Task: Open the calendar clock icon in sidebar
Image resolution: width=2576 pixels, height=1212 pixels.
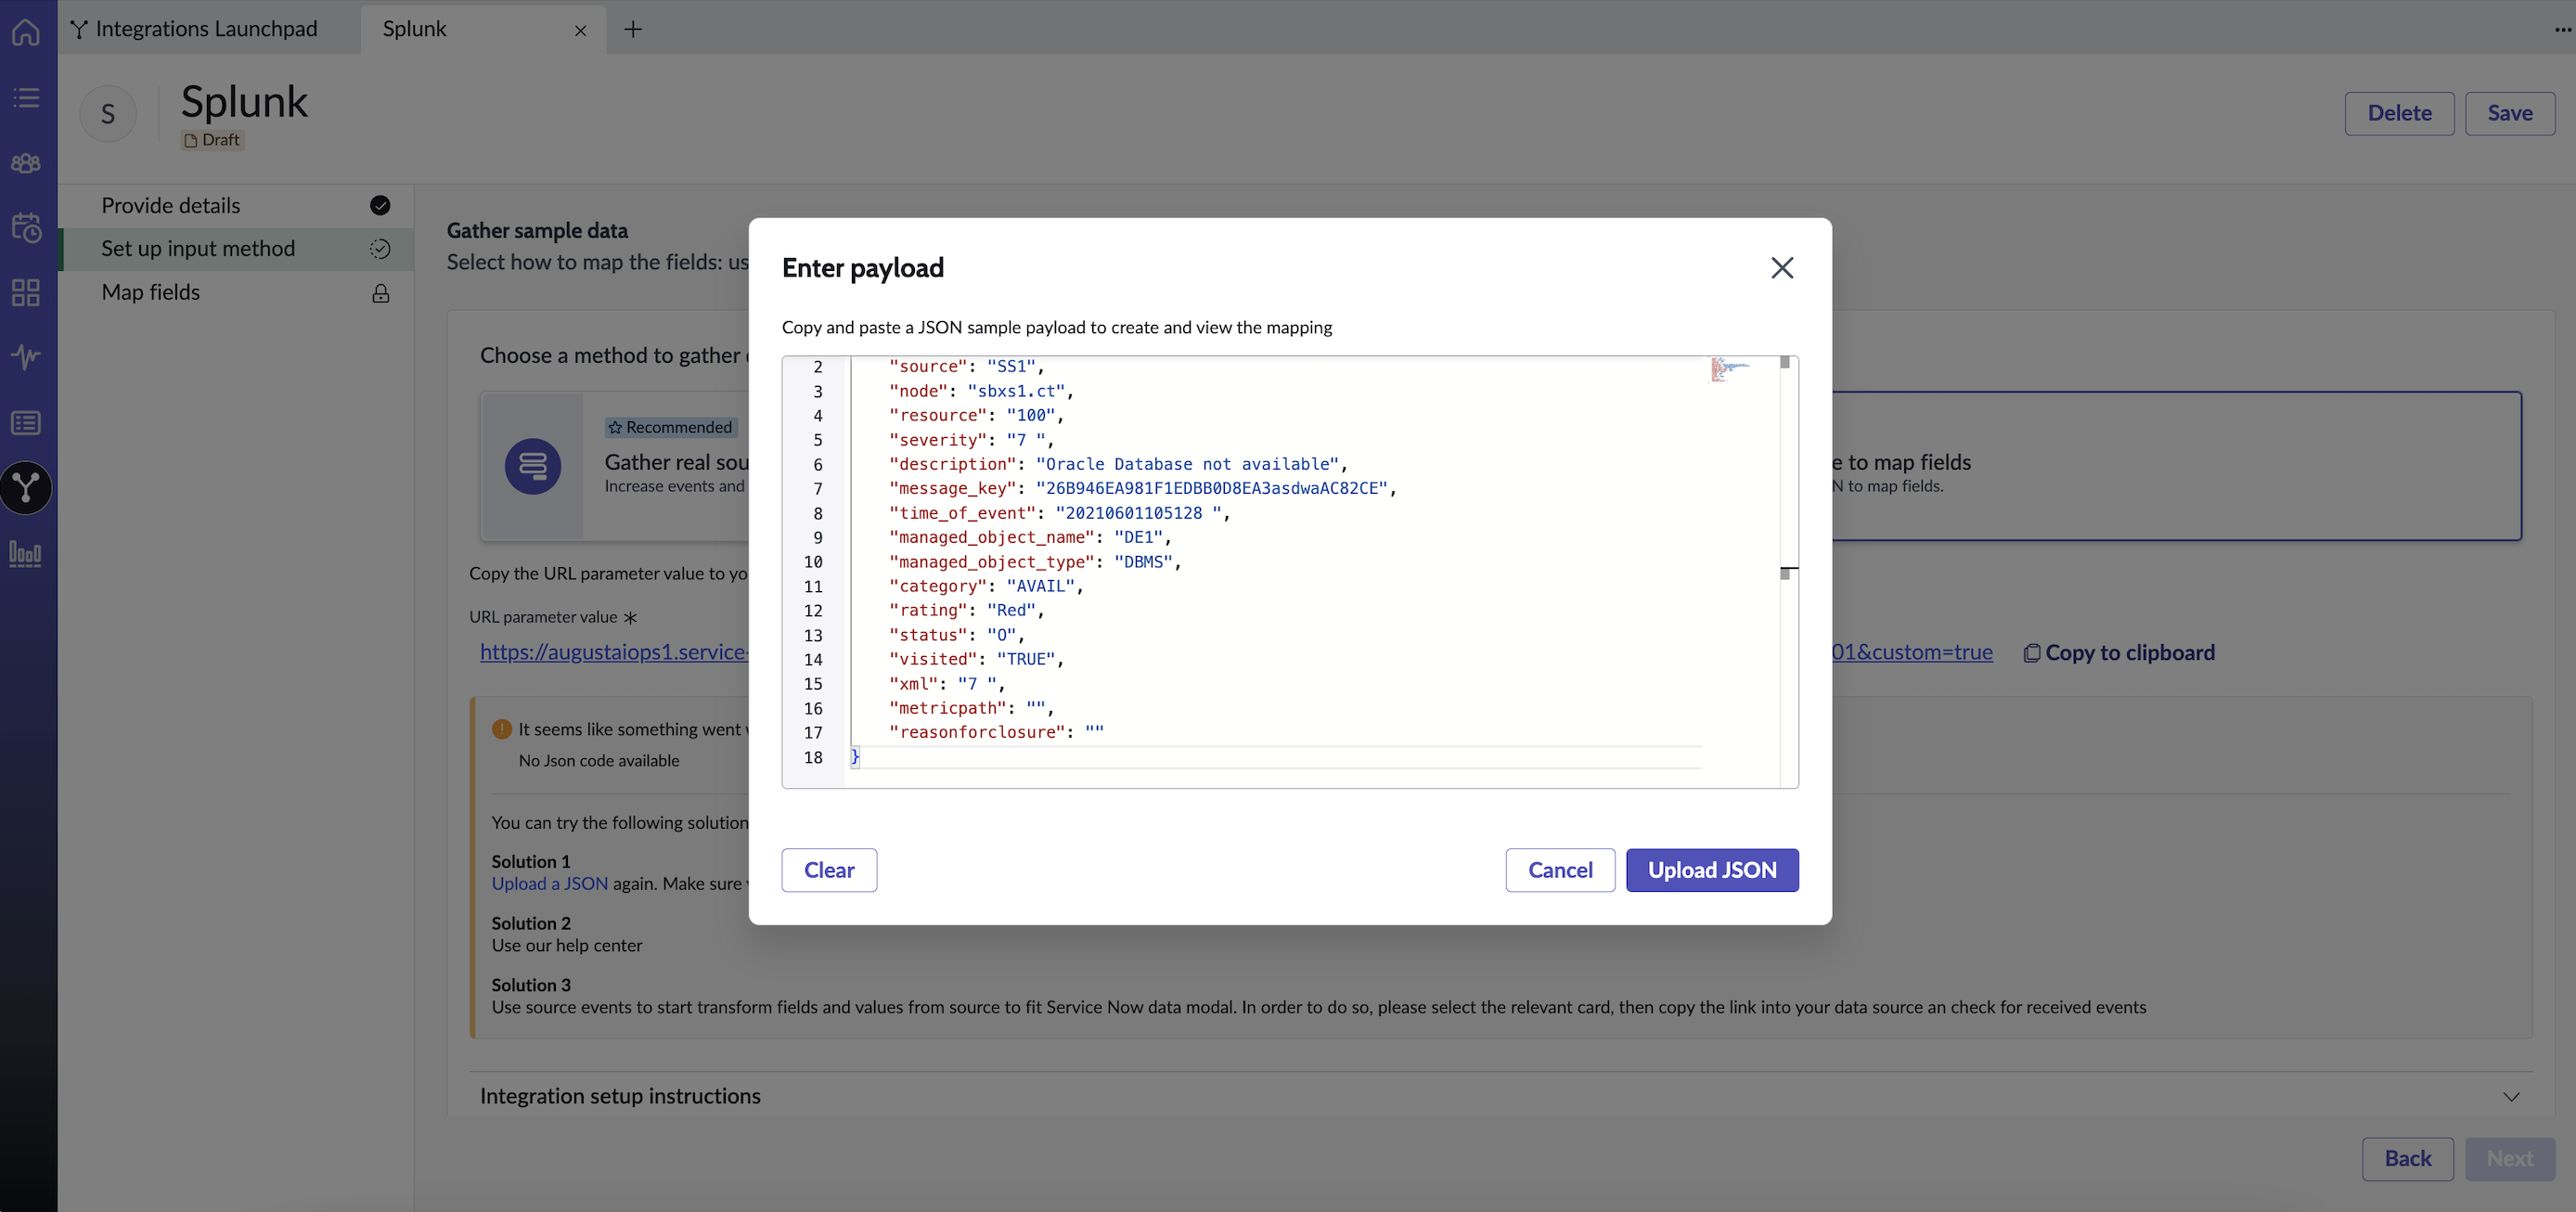Action: pyautogui.click(x=26, y=227)
